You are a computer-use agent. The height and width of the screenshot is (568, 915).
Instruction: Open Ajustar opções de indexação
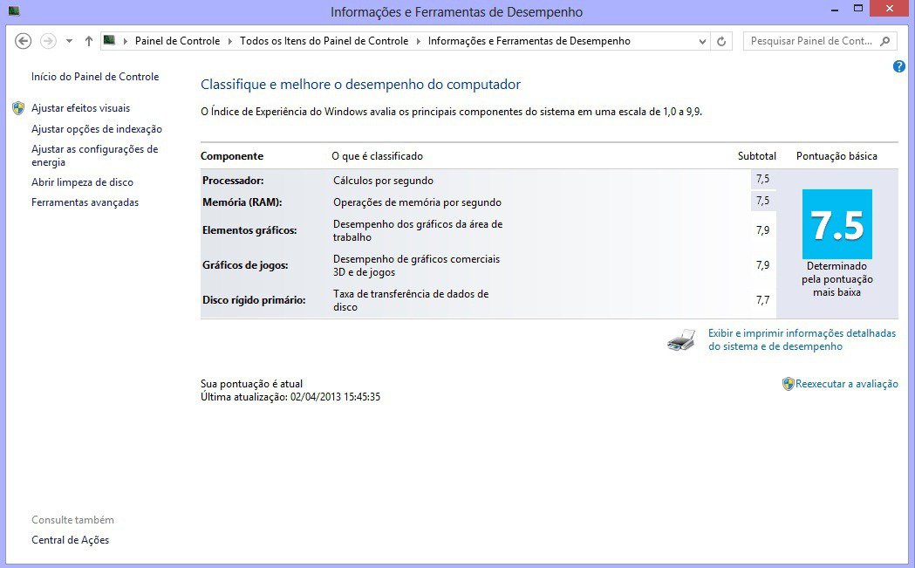point(97,129)
